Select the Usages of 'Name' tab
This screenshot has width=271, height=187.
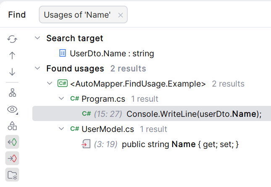(83, 15)
